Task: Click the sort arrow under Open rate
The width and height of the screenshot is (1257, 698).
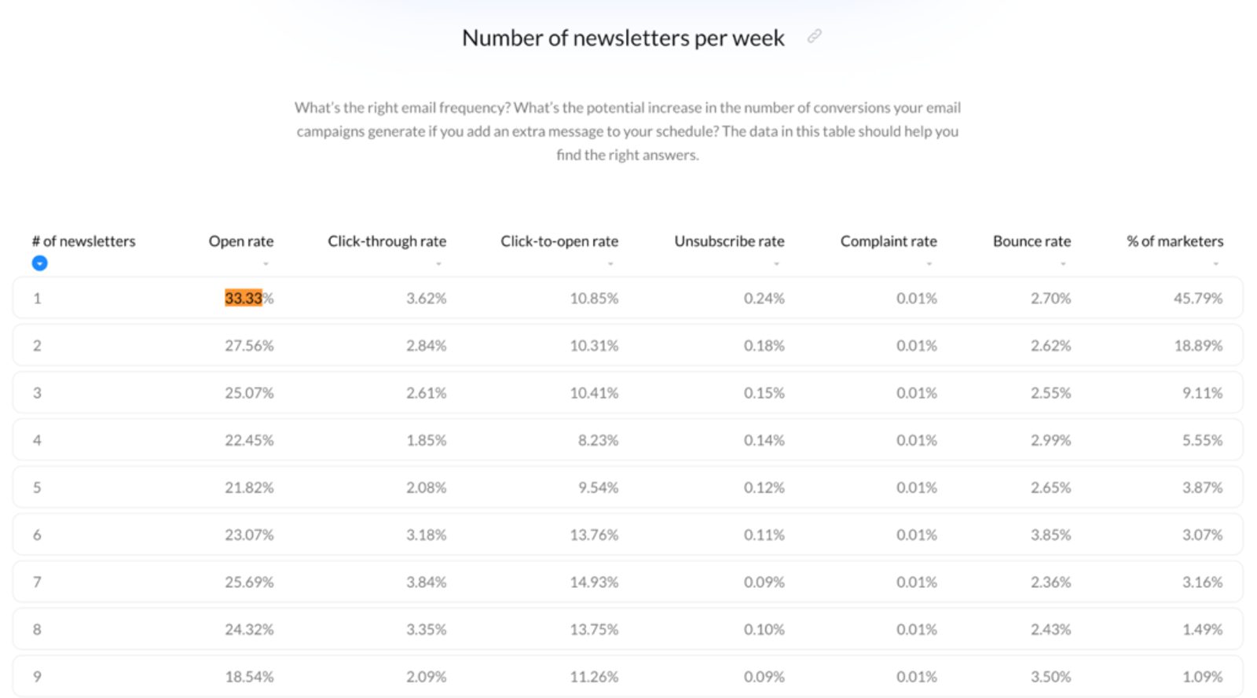Action: 266,264
